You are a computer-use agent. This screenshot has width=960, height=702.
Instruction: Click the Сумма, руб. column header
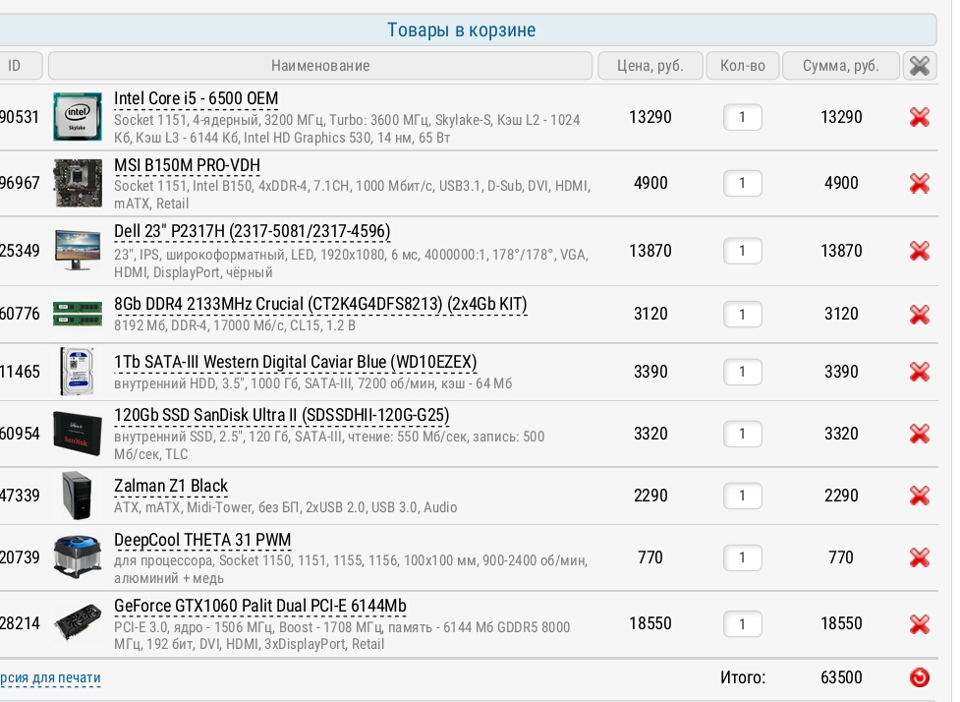tap(841, 66)
